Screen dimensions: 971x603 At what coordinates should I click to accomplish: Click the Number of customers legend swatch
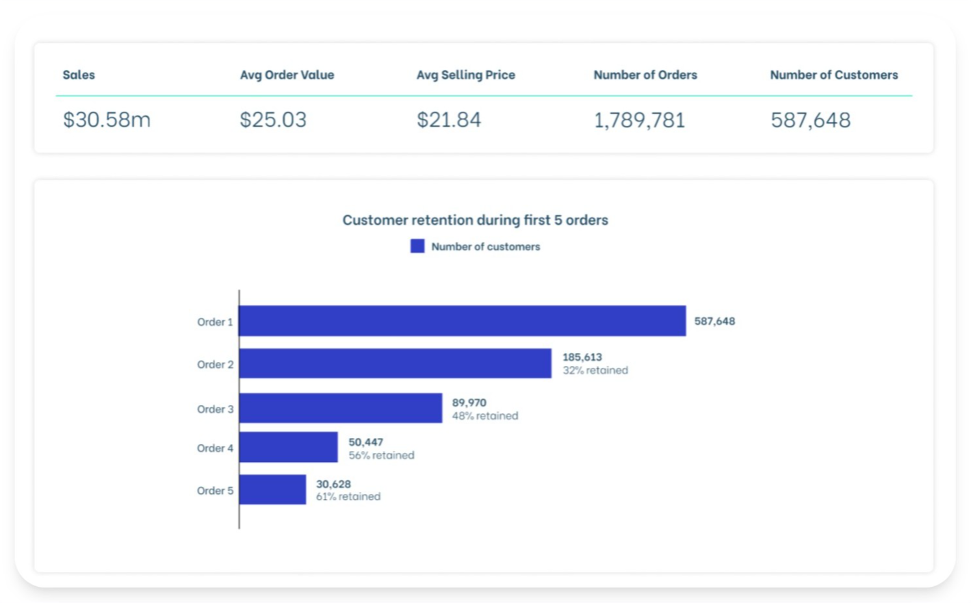417,246
